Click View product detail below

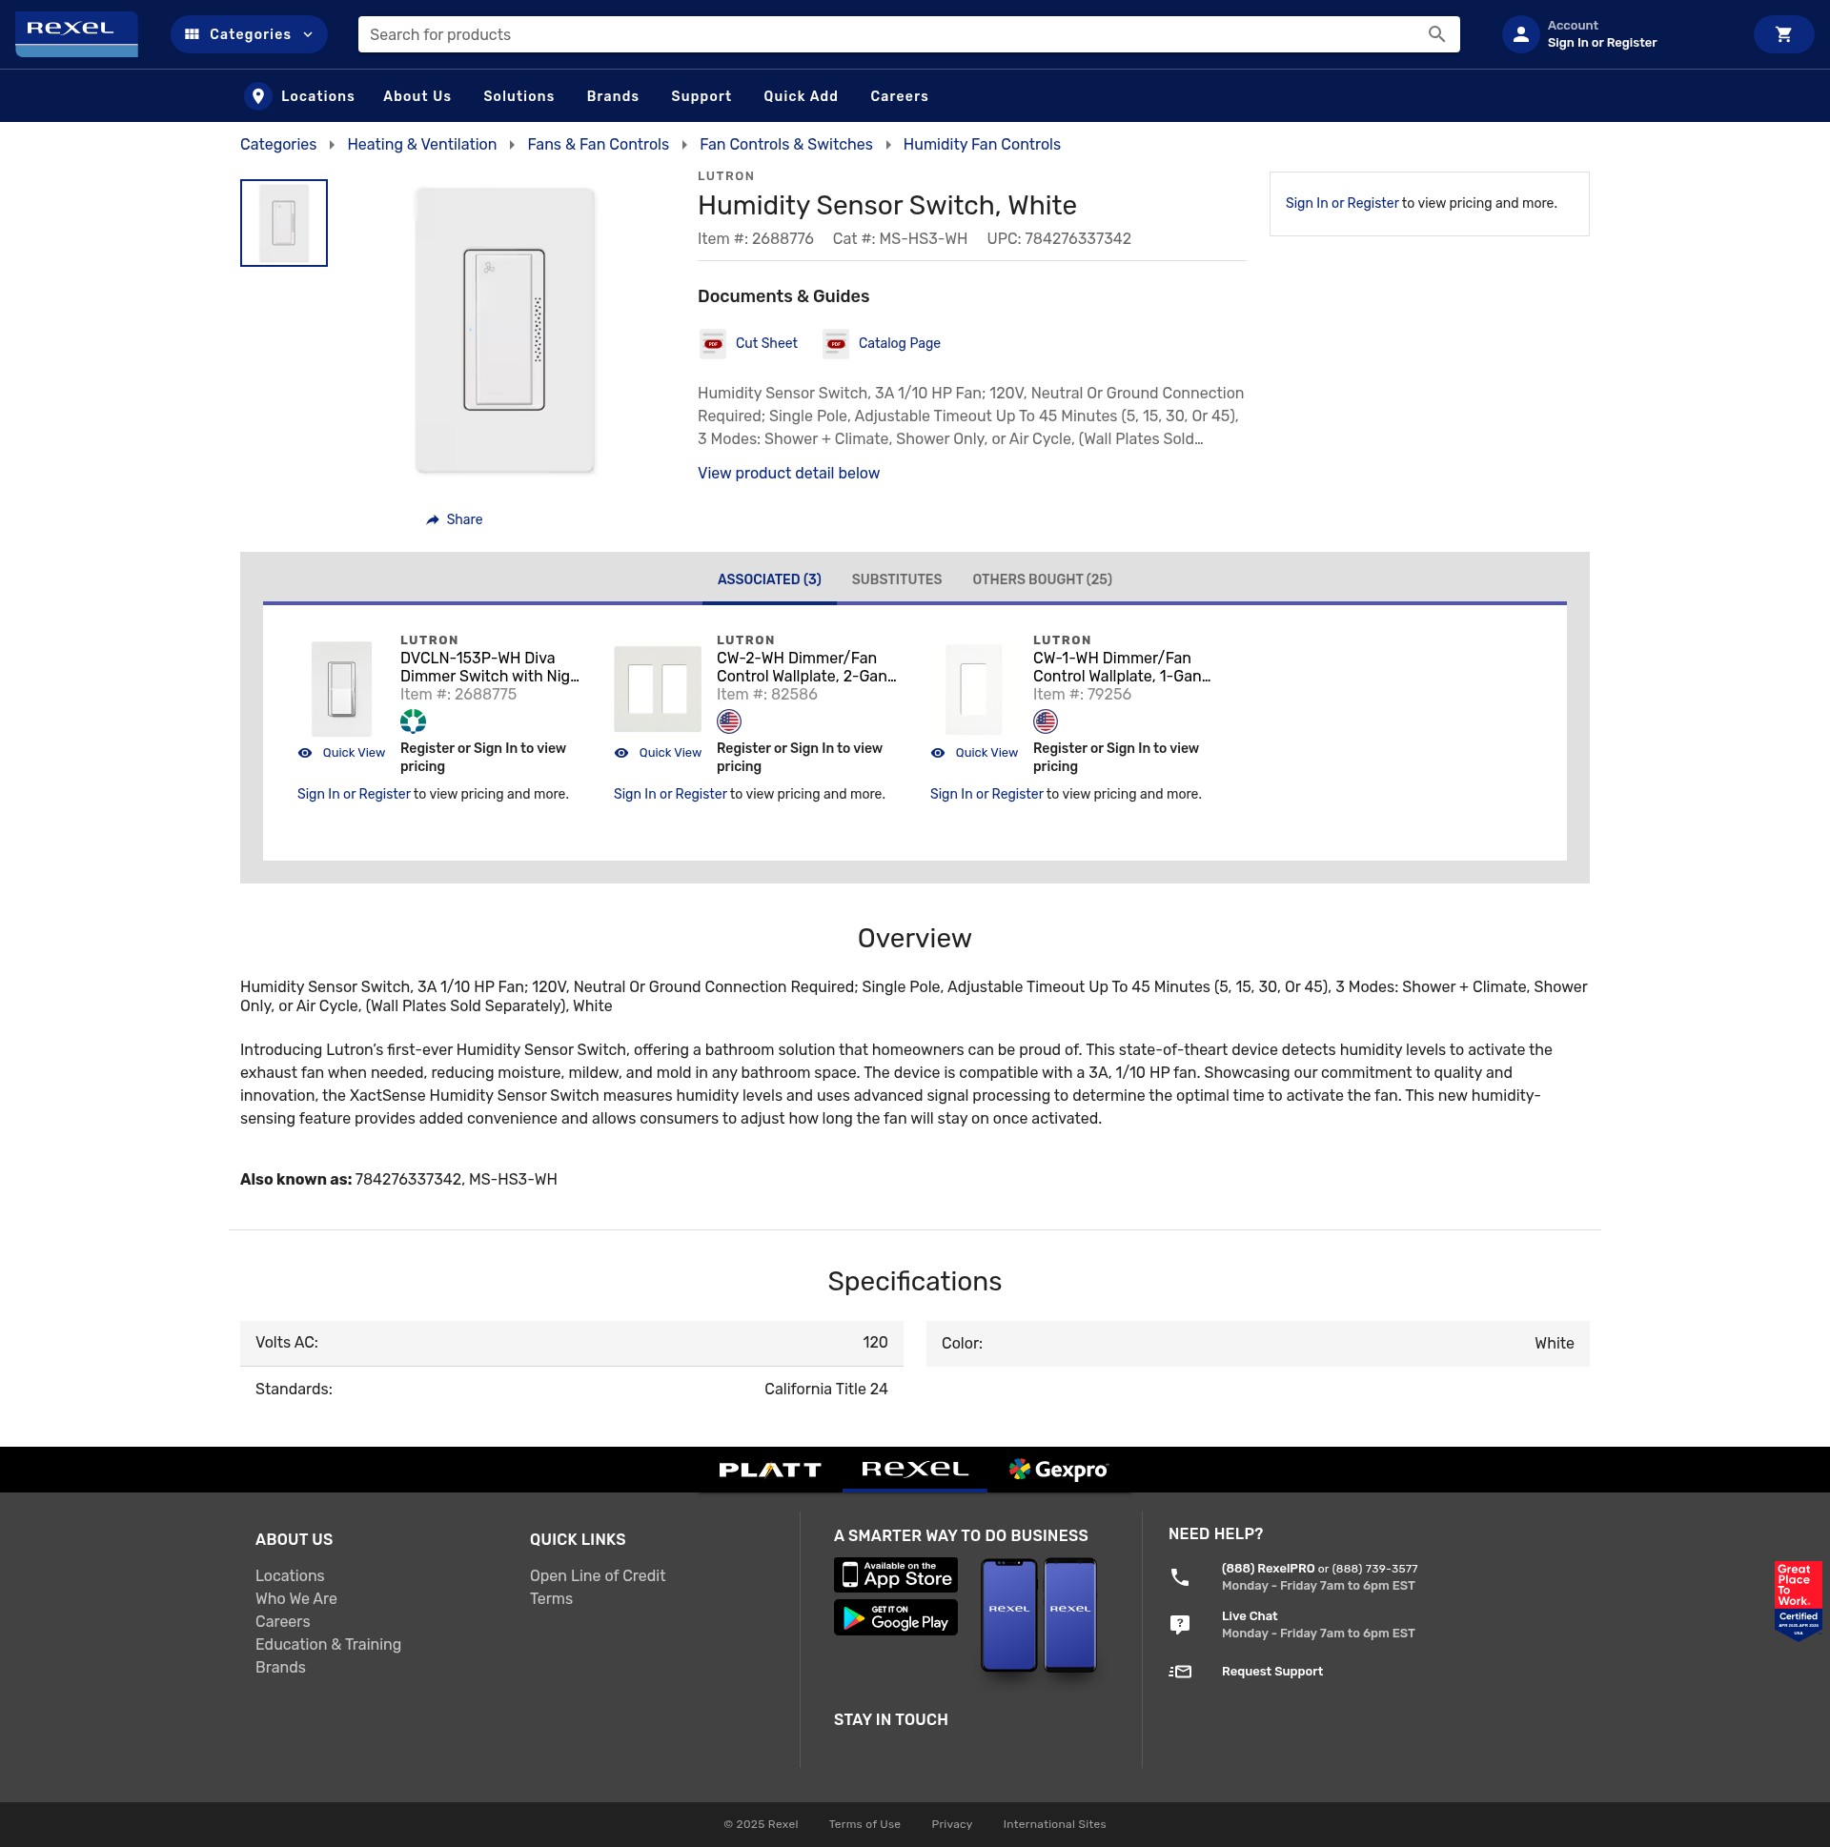788,474
